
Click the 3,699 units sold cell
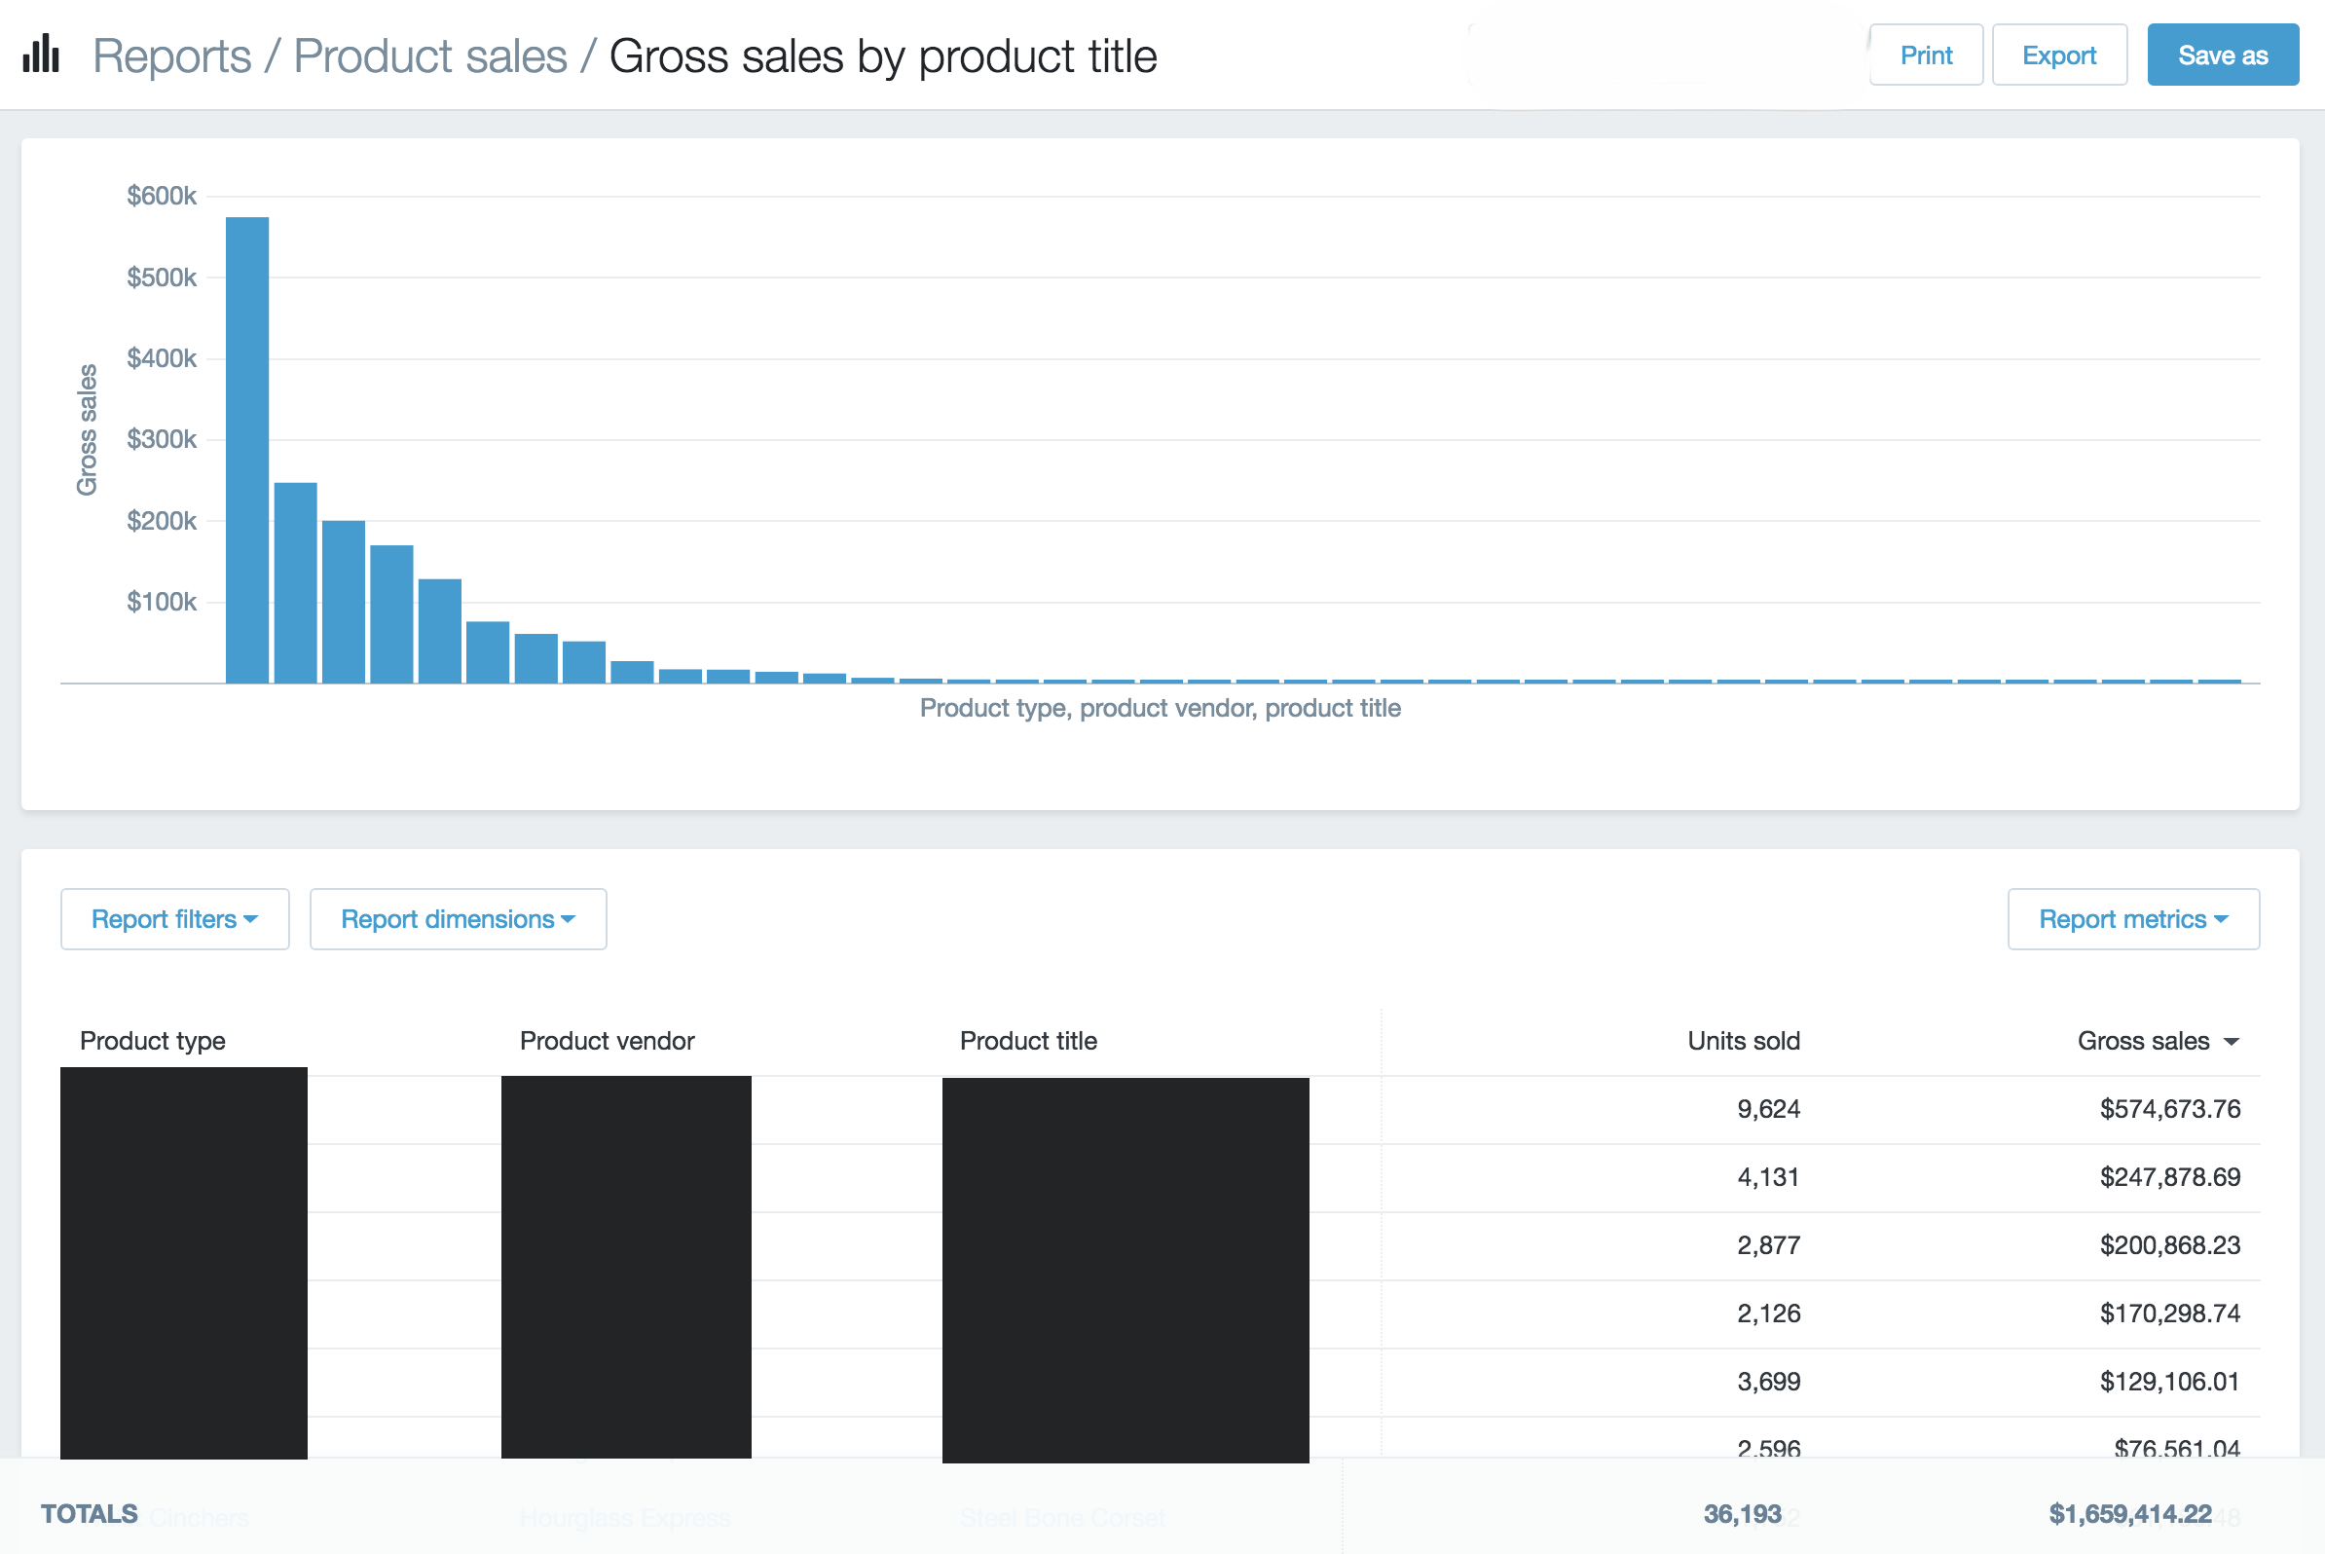point(1768,1382)
